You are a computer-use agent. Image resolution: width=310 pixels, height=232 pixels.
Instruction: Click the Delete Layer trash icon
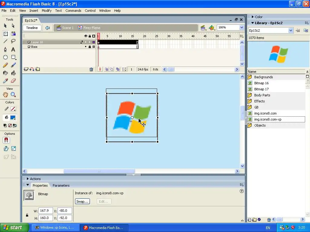coord(91,69)
